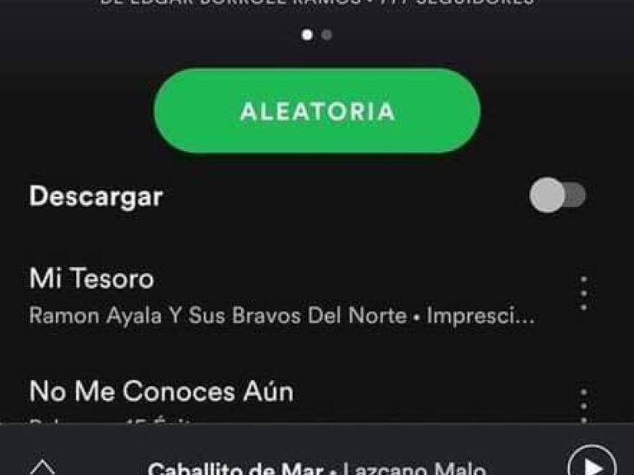Tap the Ramon Ayala Y Sus Bravos Del Norte text

[x=218, y=316]
